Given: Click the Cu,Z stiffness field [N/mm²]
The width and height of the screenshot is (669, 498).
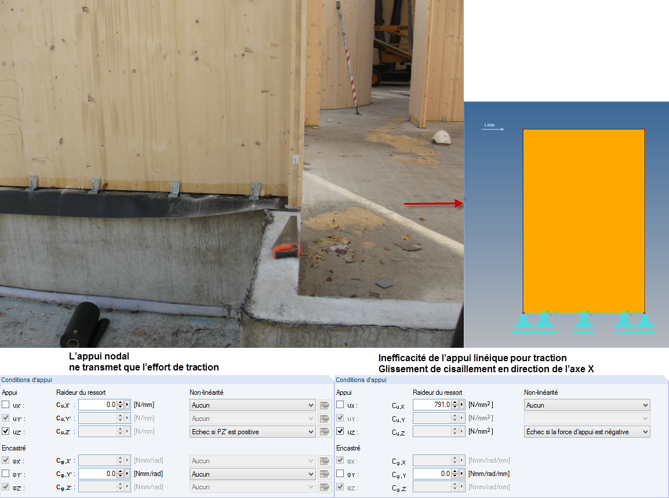Looking at the screenshot, I should point(432,431).
